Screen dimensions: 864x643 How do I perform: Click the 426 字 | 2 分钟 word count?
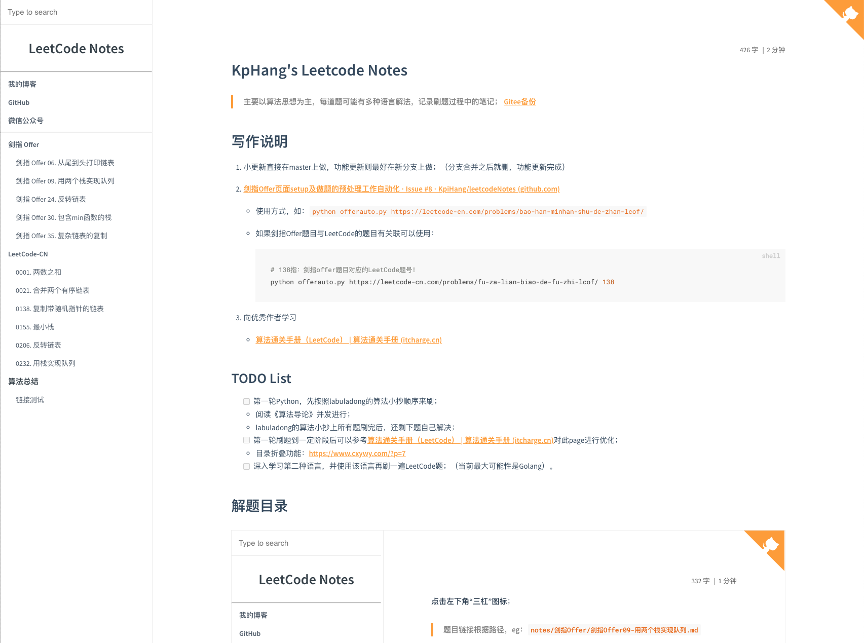[762, 50]
